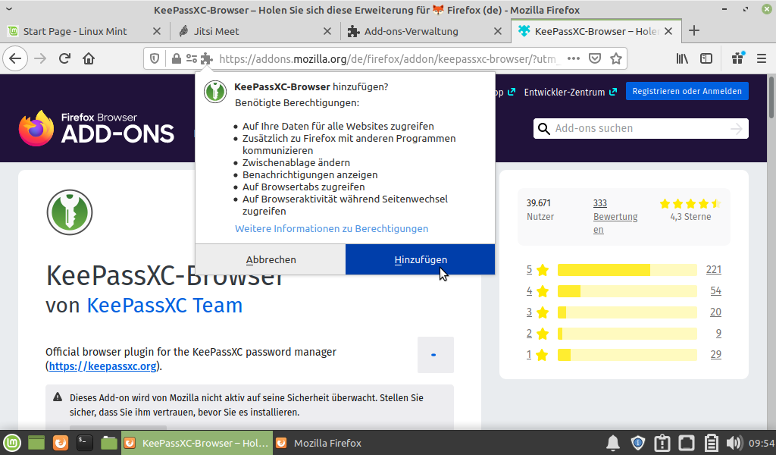Open the 20 three-star reviews count
The image size is (776, 455).
pos(715,312)
